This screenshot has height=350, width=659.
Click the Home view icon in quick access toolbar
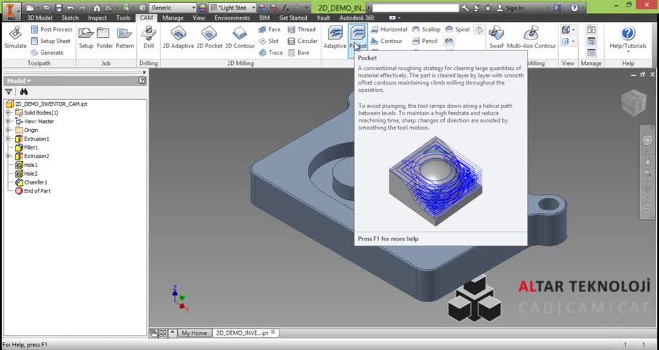point(97,7)
